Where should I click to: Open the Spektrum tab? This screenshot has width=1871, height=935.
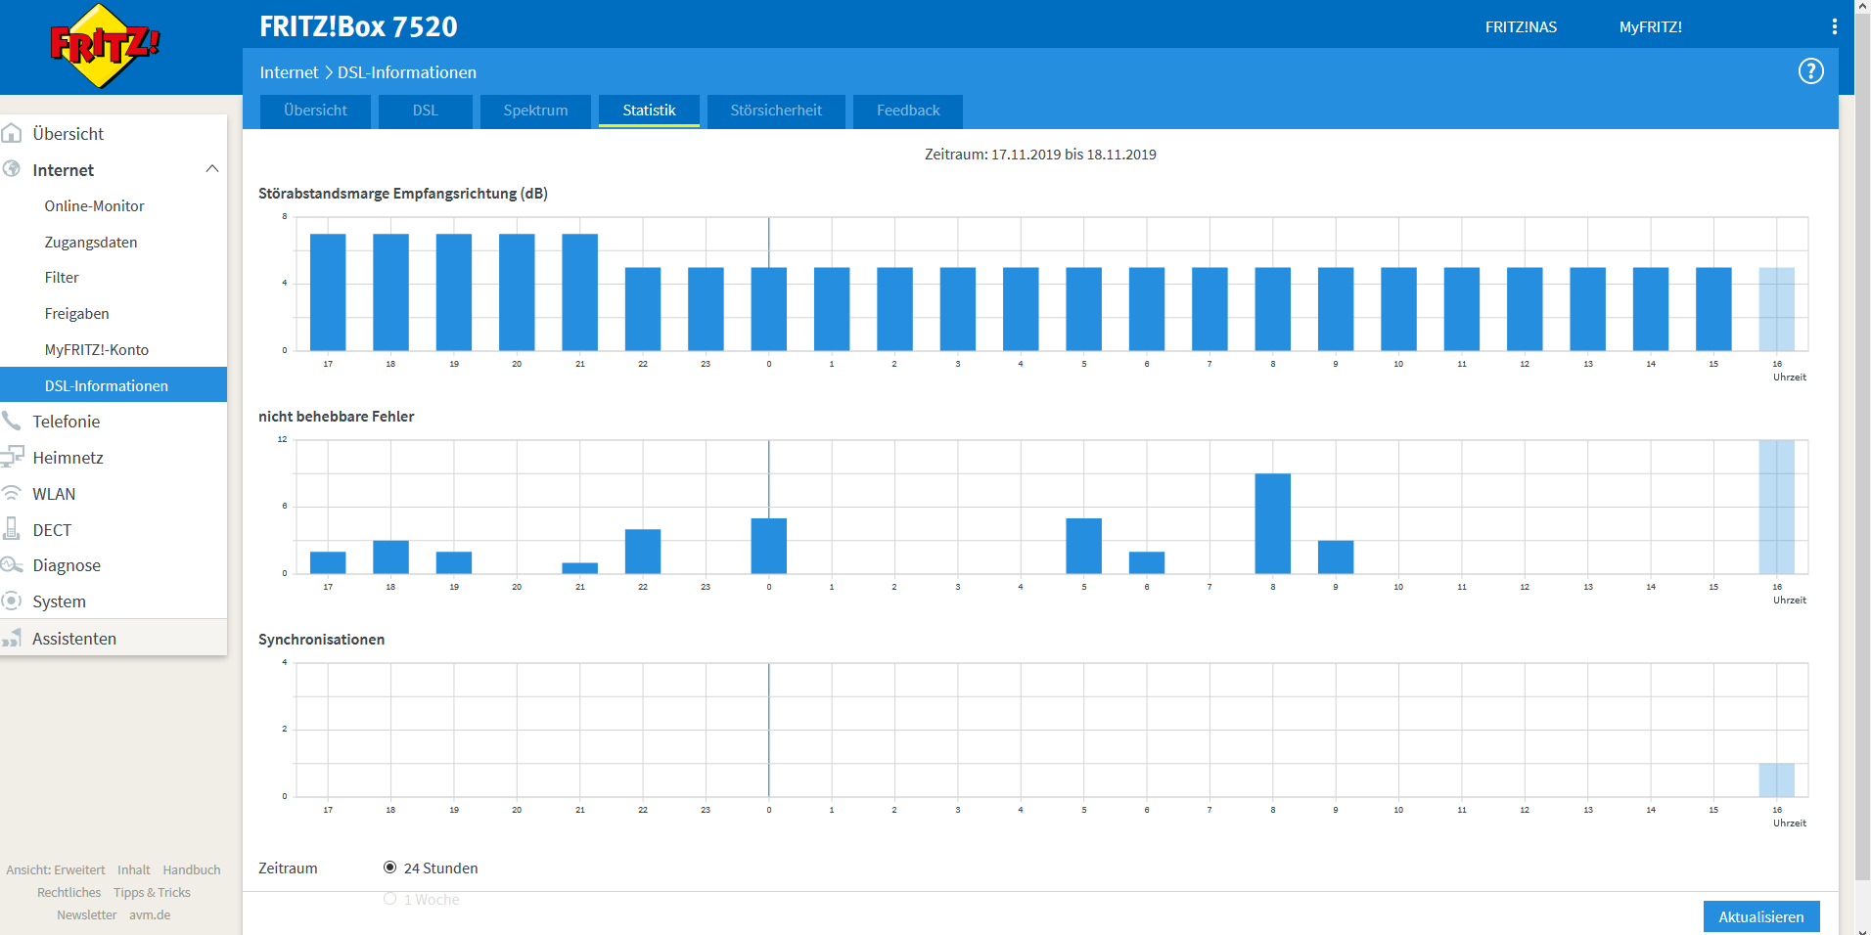[535, 111]
